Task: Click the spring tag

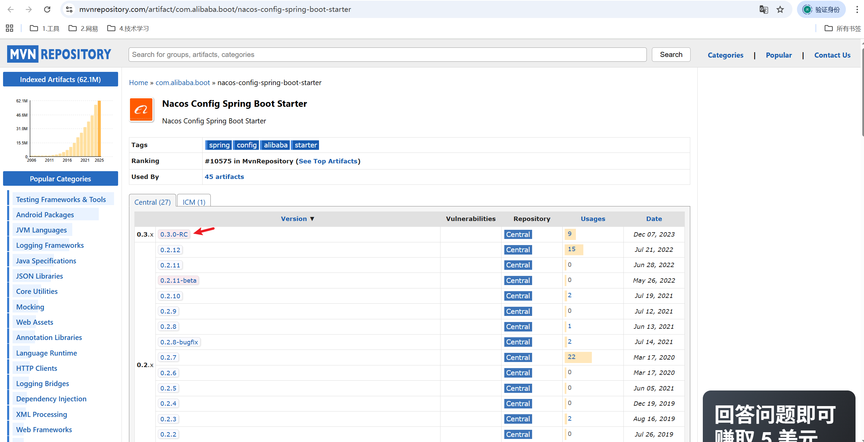Action: pyautogui.click(x=219, y=145)
